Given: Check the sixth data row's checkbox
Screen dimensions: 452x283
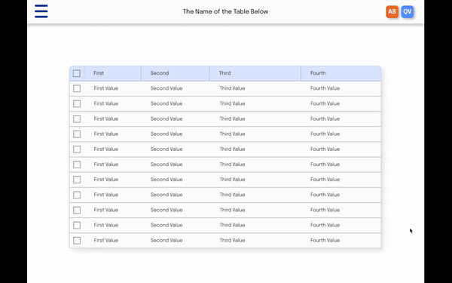Looking at the screenshot, I should point(77,165).
